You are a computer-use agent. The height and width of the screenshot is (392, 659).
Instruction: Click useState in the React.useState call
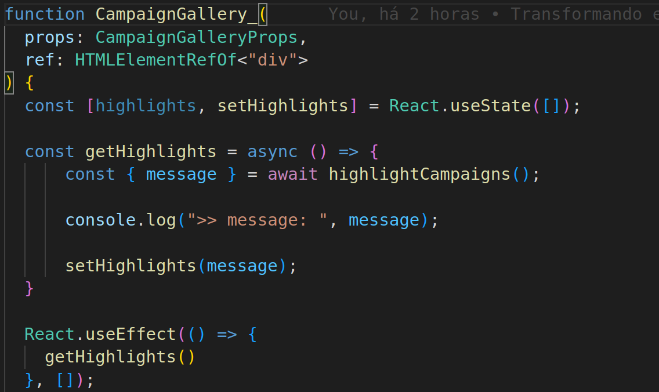pos(490,106)
